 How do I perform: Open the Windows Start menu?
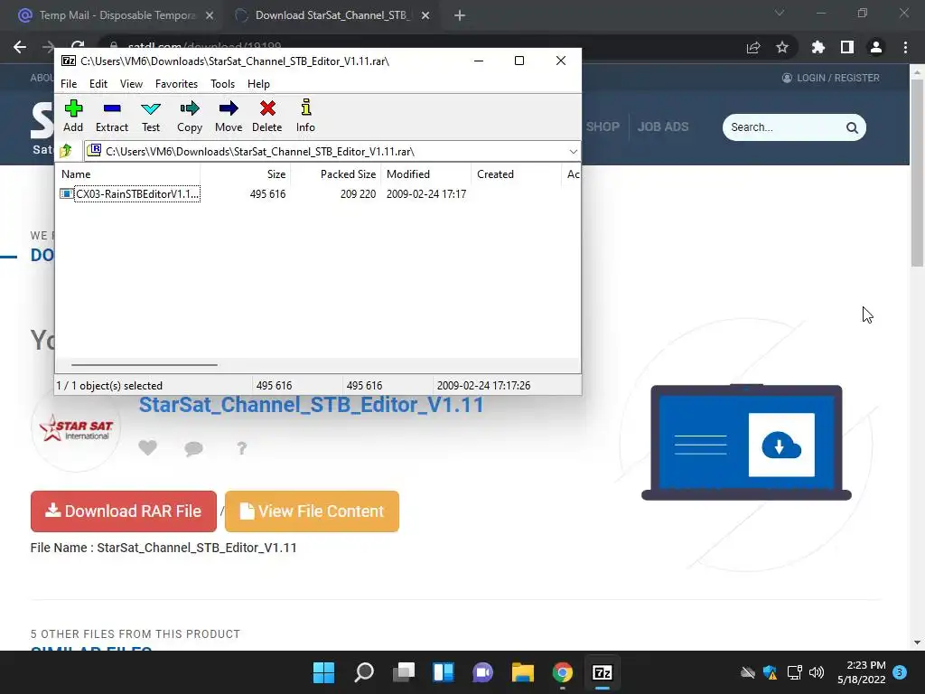pyautogui.click(x=323, y=672)
